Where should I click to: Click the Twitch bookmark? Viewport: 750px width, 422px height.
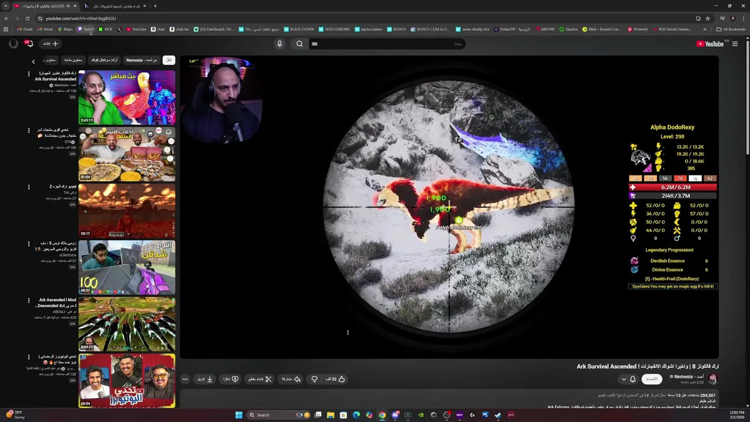86,29
